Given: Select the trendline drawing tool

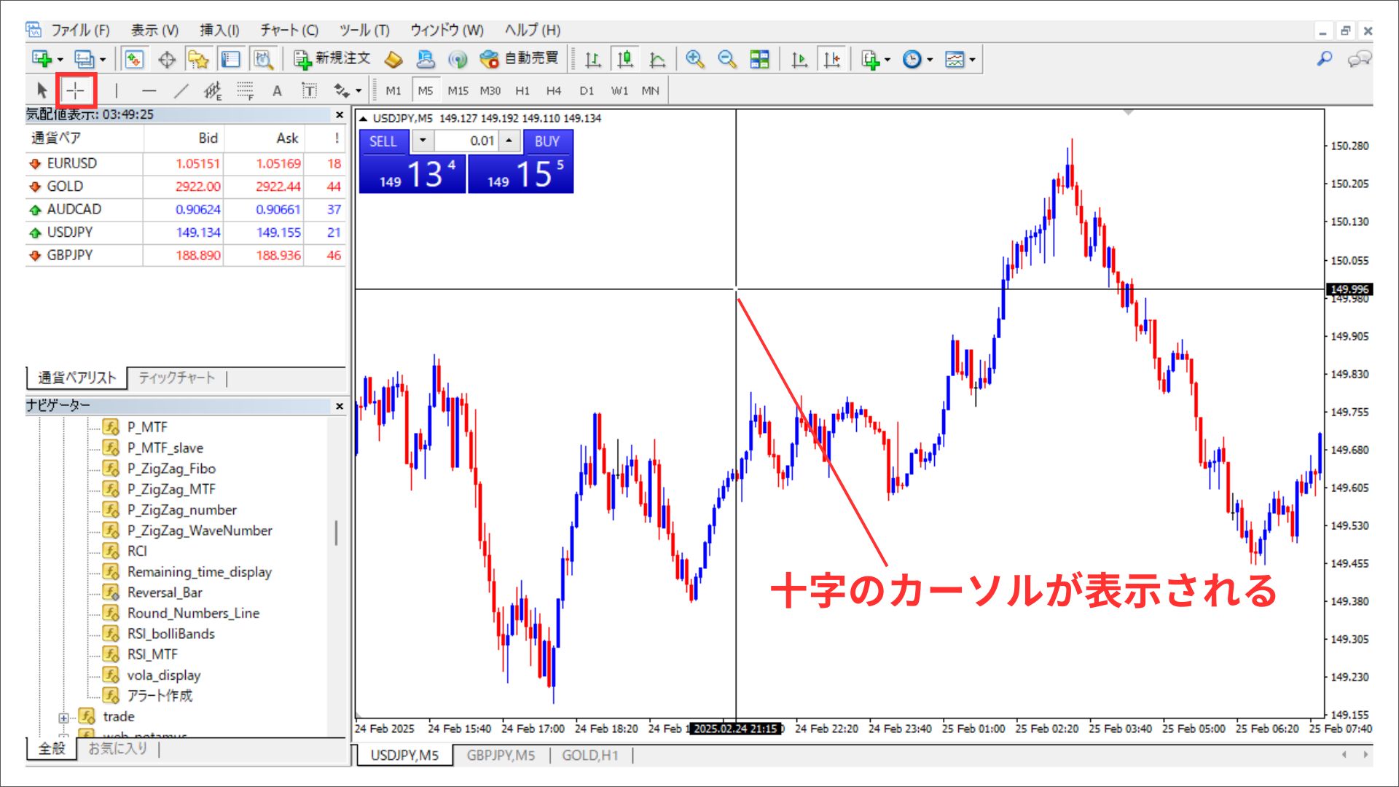Looking at the screenshot, I should click(x=181, y=91).
